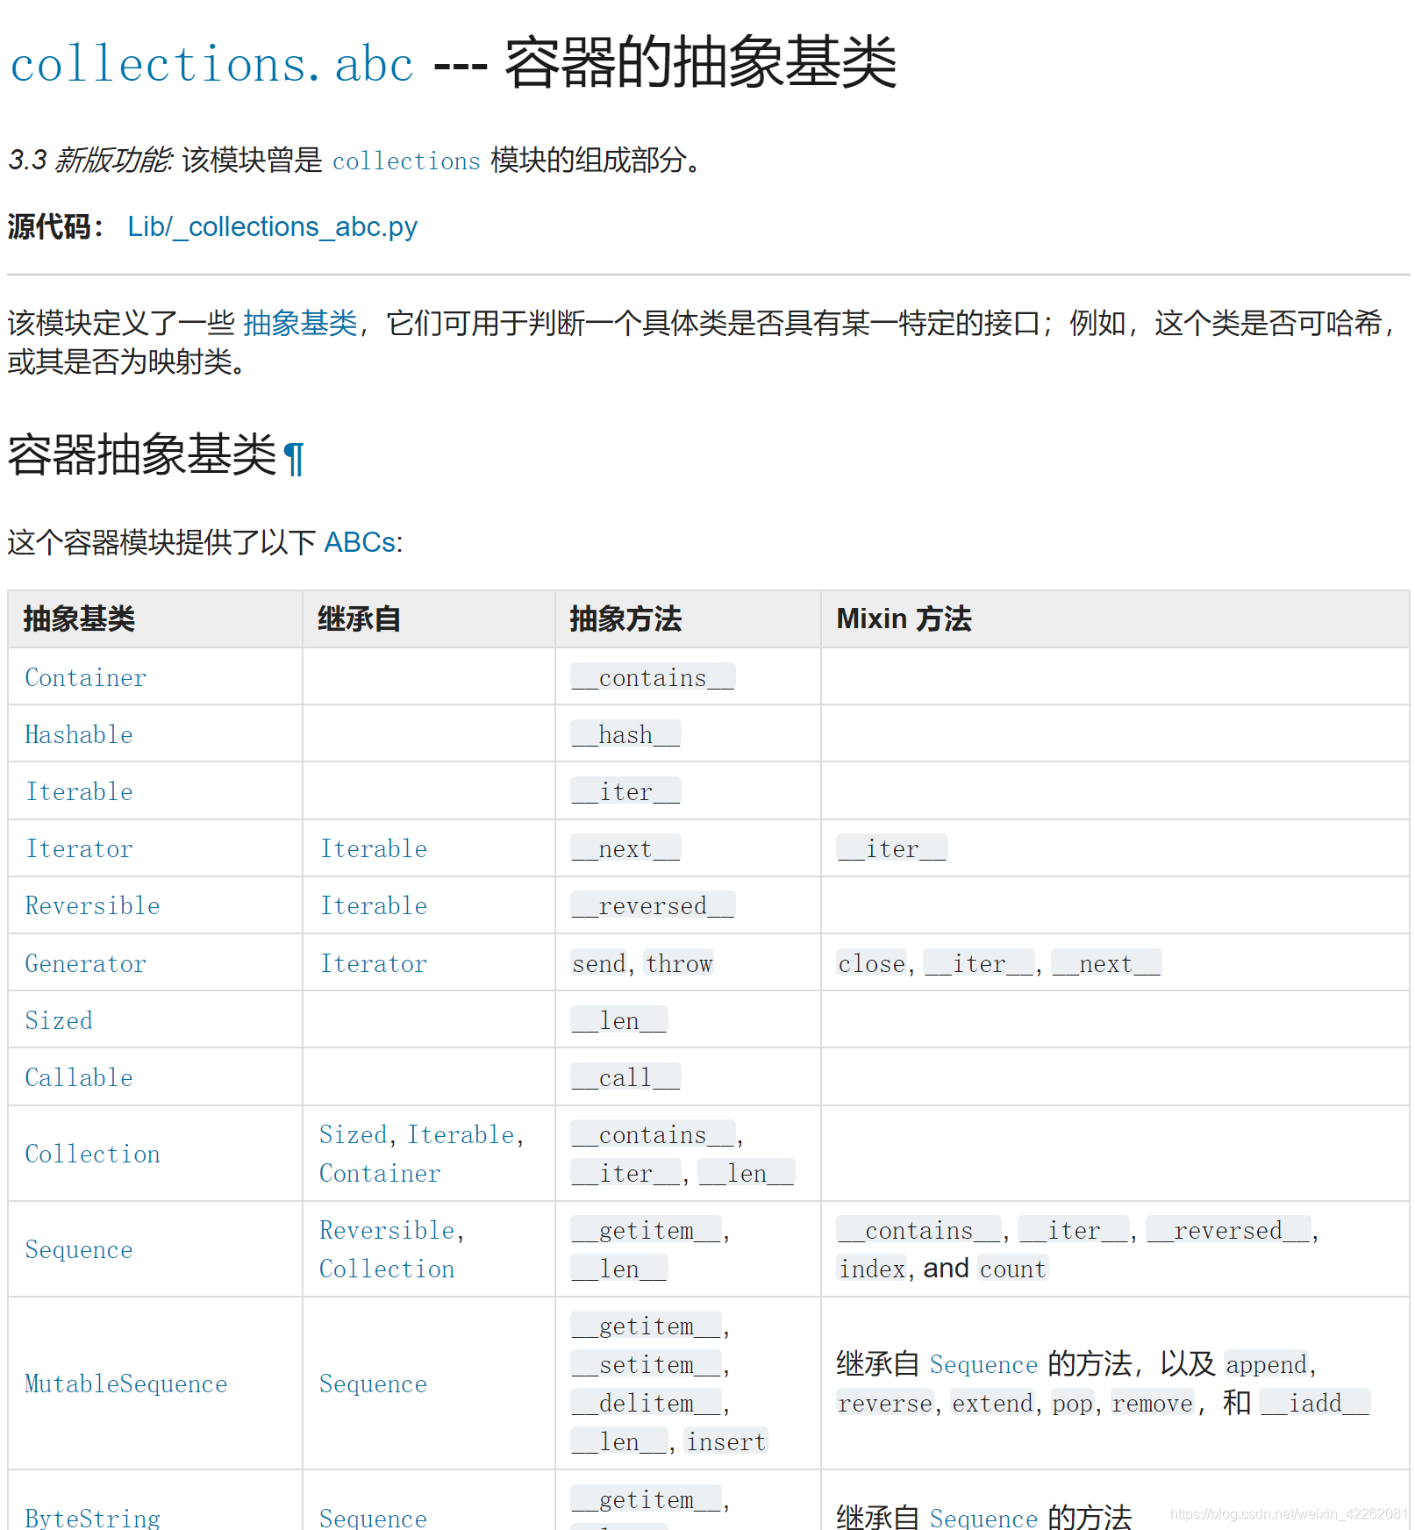The width and height of the screenshot is (1415, 1530).
Task: Click Iterable in the Collection row's inherits column
Action: (x=461, y=1134)
